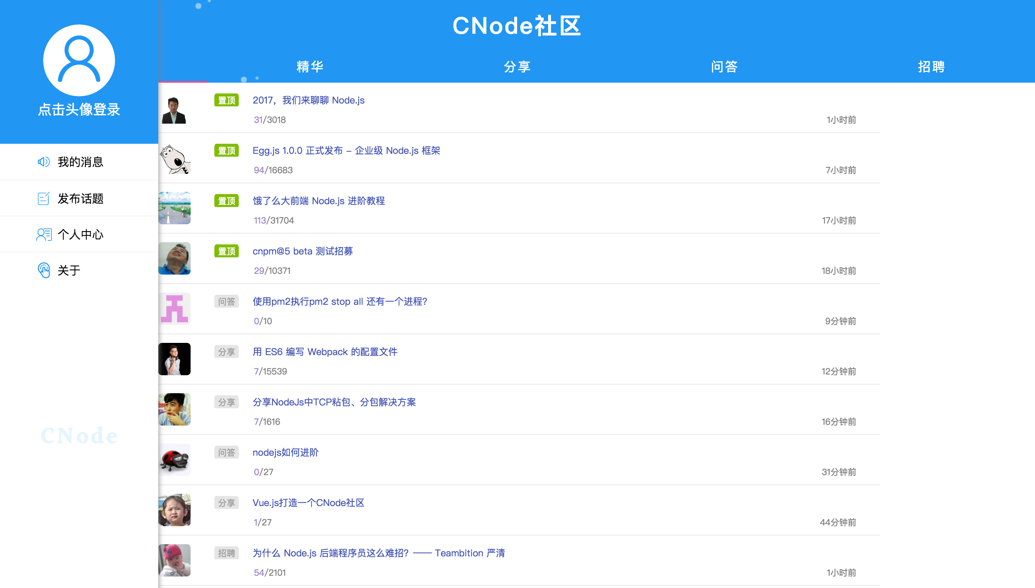Switch to the 招聘 tab
The width and height of the screenshot is (1035, 588).
(931, 66)
